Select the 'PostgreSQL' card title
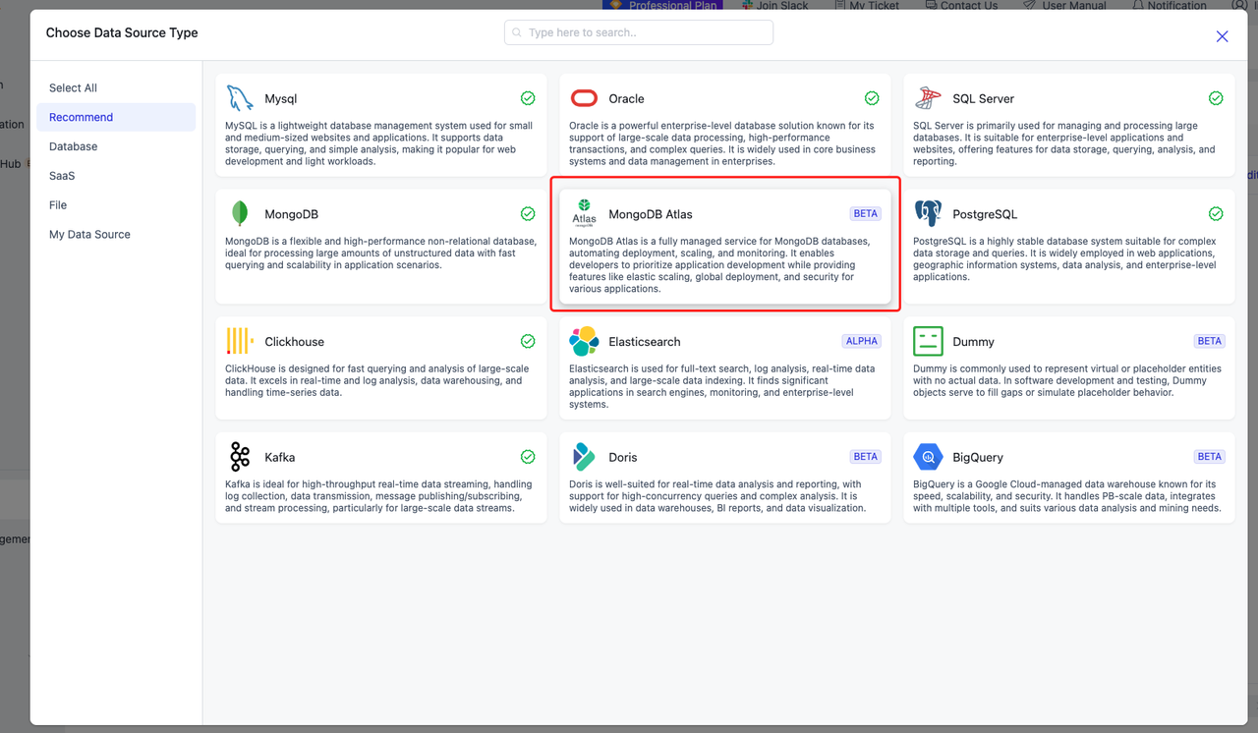The image size is (1258, 733). (985, 214)
